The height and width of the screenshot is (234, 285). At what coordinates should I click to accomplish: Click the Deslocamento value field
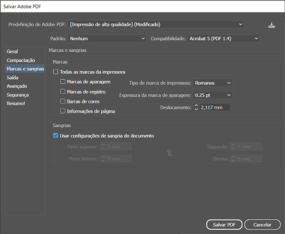click(214, 108)
